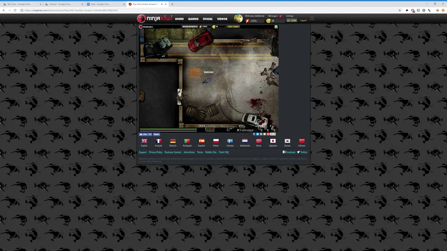Image resolution: width=447 pixels, height=251 pixels.
Task: Click the user profile avatar picture
Action: tap(238, 18)
